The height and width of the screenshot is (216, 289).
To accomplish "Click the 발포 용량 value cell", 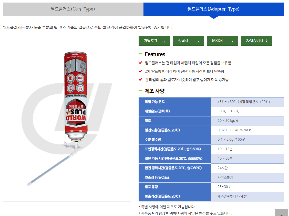I will 247,187.
